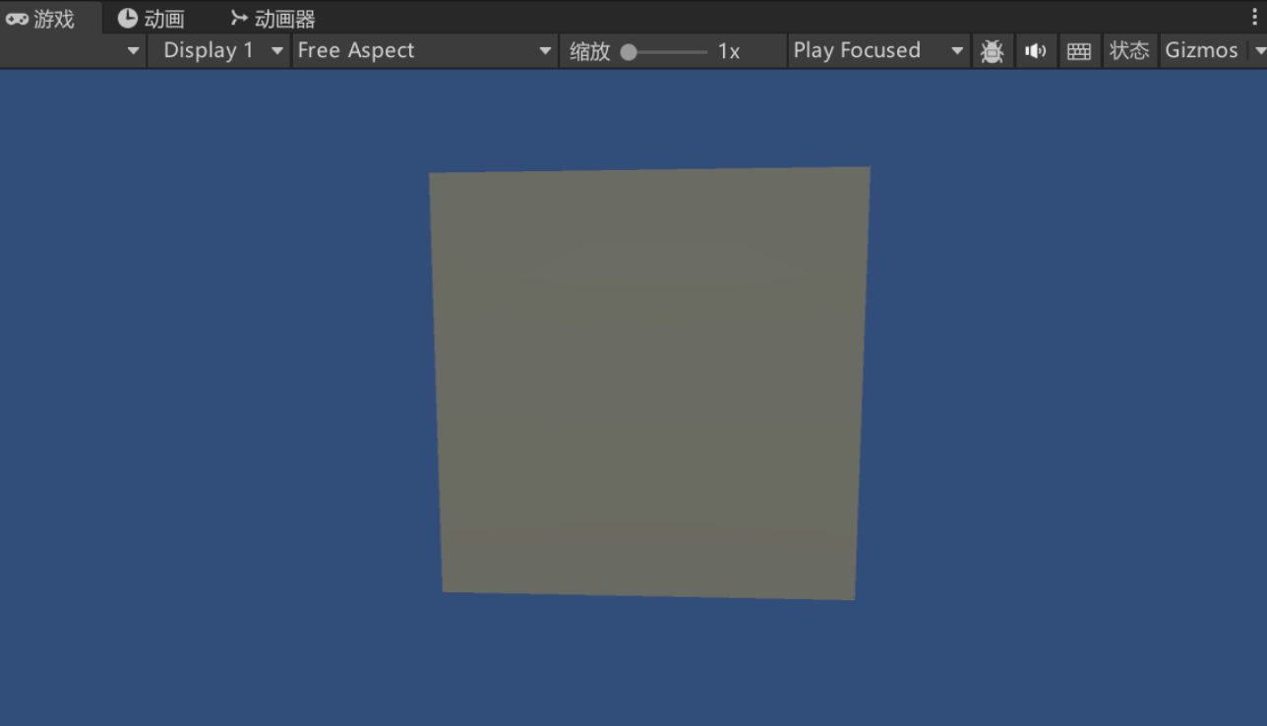This screenshot has height=726, width=1267.
Task: Click the 缩放 zoom slider handle
Action: click(x=629, y=52)
